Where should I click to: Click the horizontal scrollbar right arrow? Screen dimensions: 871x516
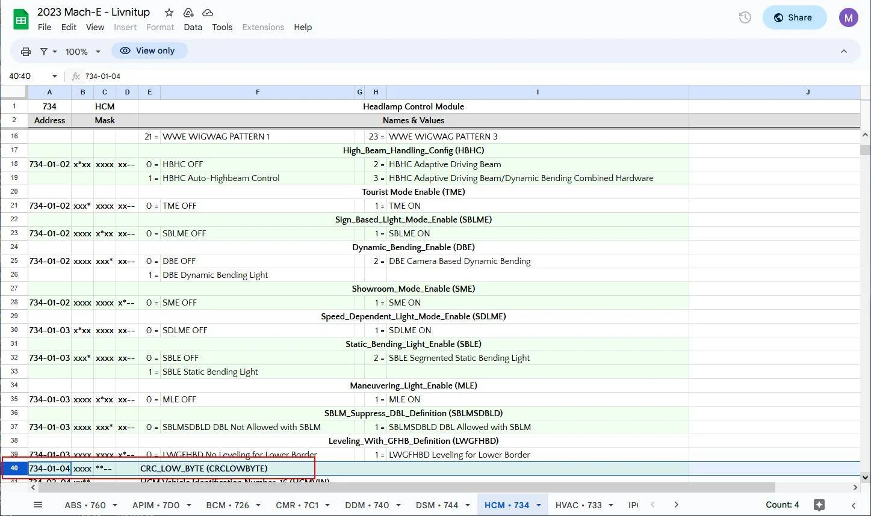click(x=855, y=487)
